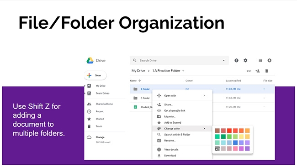Image resolution: width=297 pixels, height=167 pixels.
Task: Click the remove trash icon in toolbar
Action: [x=266, y=71]
